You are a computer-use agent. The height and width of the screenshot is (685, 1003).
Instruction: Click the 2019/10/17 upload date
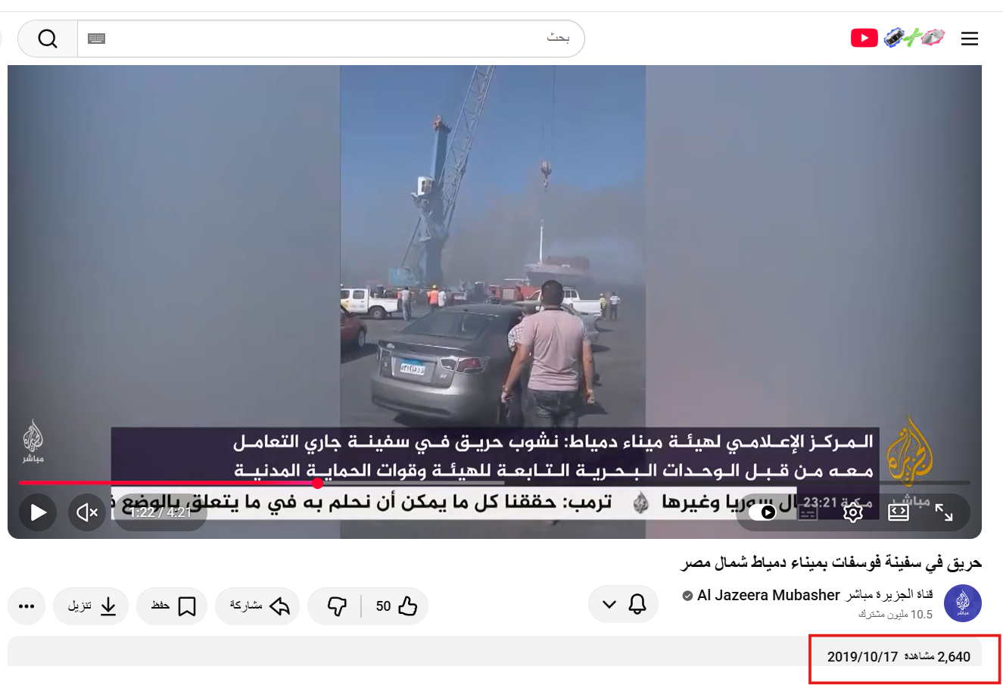point(862,656)
